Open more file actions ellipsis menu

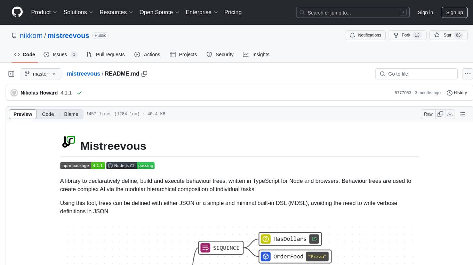pos(467,74)
